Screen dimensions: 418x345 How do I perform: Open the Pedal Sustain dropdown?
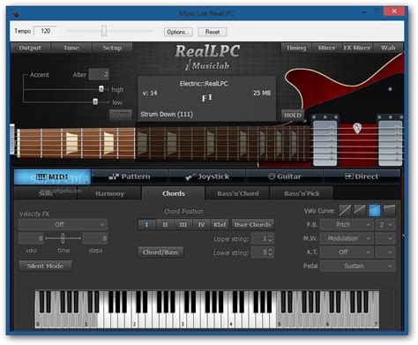tap(357, 266)
